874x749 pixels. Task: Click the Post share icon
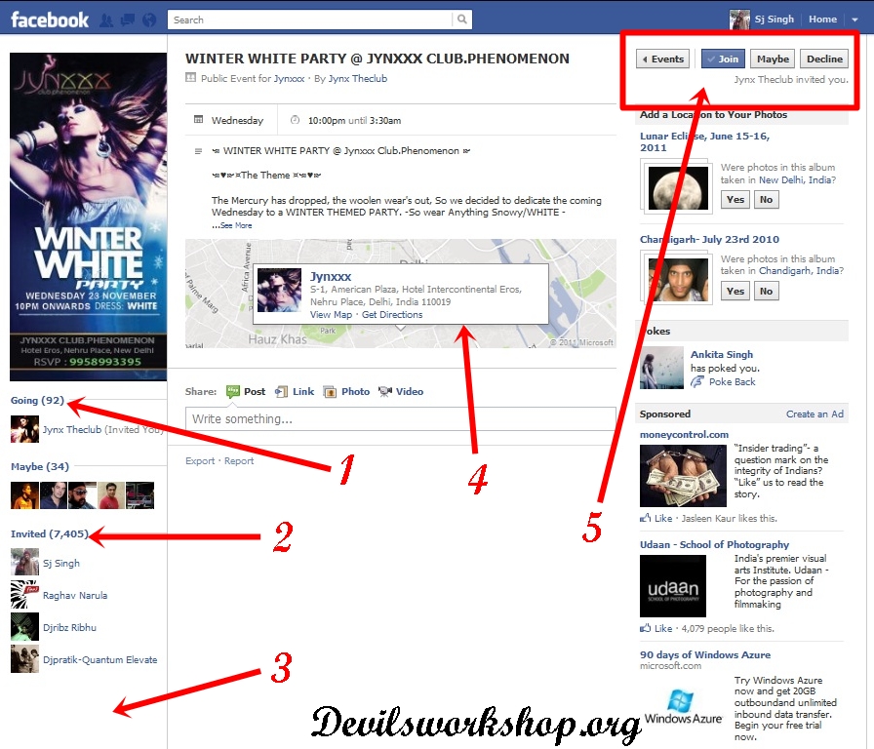point(233,392)
